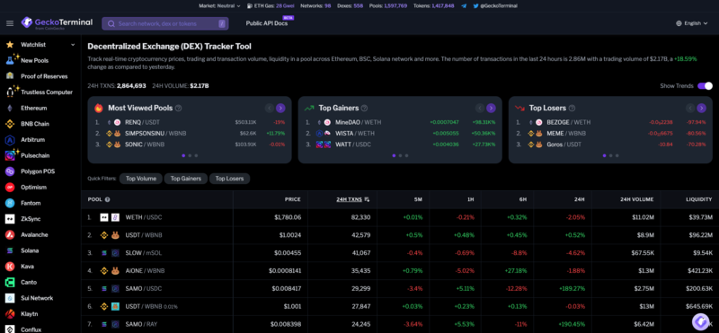Click the Proof of Reserves icon

[x=10, y=76]
